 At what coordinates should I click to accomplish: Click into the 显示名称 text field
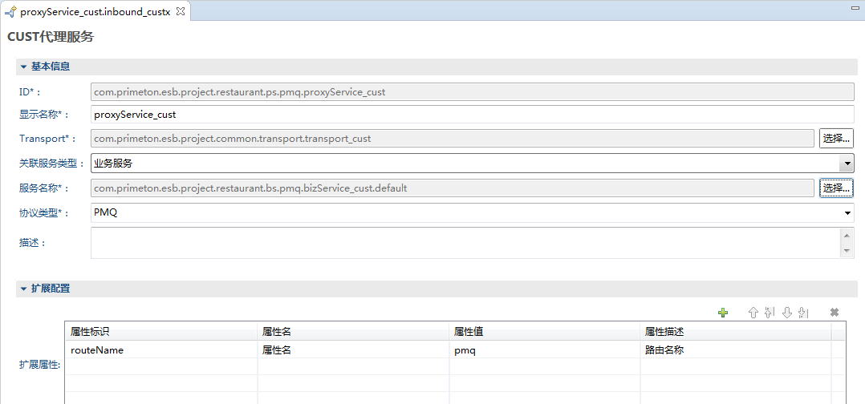click(x=472, y=115)
